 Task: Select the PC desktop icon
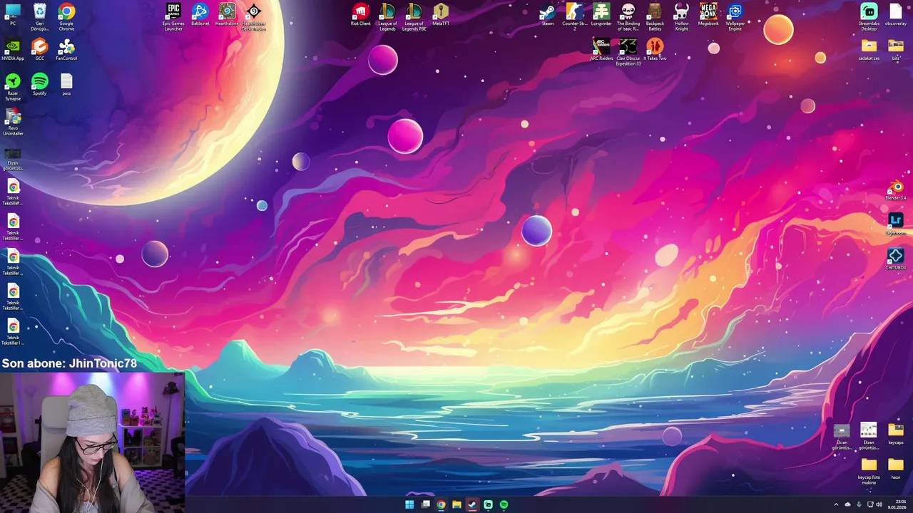point(13,14)
